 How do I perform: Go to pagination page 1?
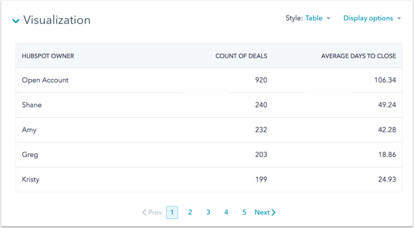(x=172, y=212)
